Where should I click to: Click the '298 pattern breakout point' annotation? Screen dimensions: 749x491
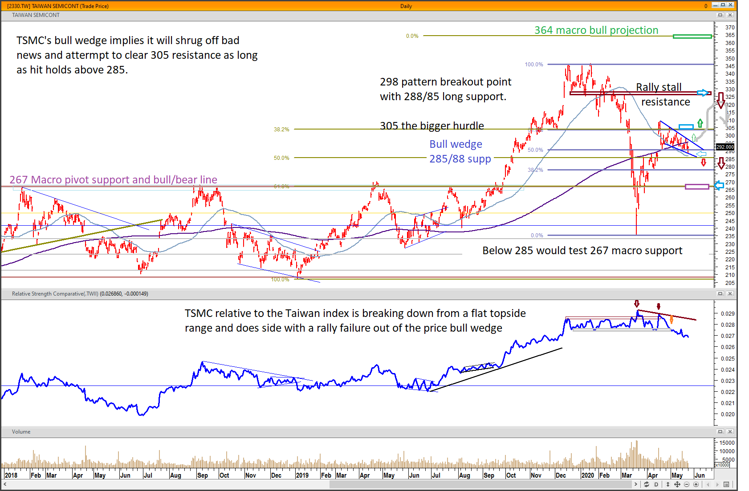pos(446,82)
